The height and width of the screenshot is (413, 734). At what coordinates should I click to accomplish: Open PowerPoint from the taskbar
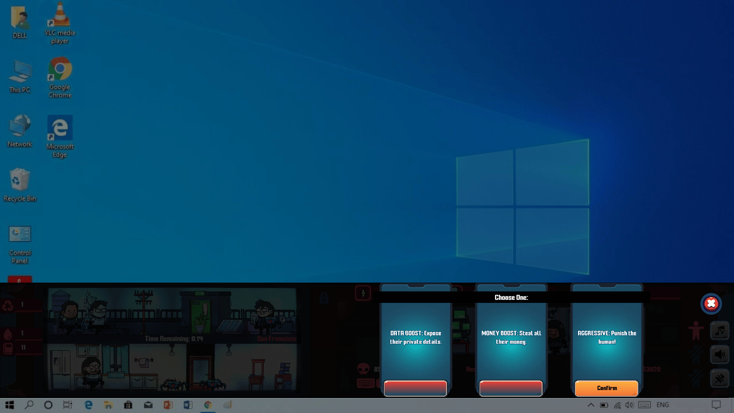(168, 405)
